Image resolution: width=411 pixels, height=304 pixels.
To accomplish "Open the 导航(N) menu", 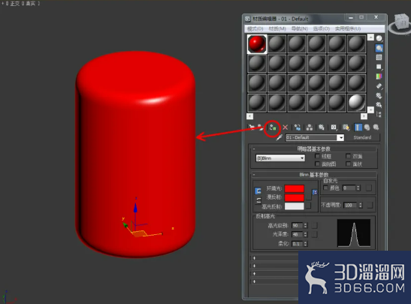I will (x=300, y=29).
